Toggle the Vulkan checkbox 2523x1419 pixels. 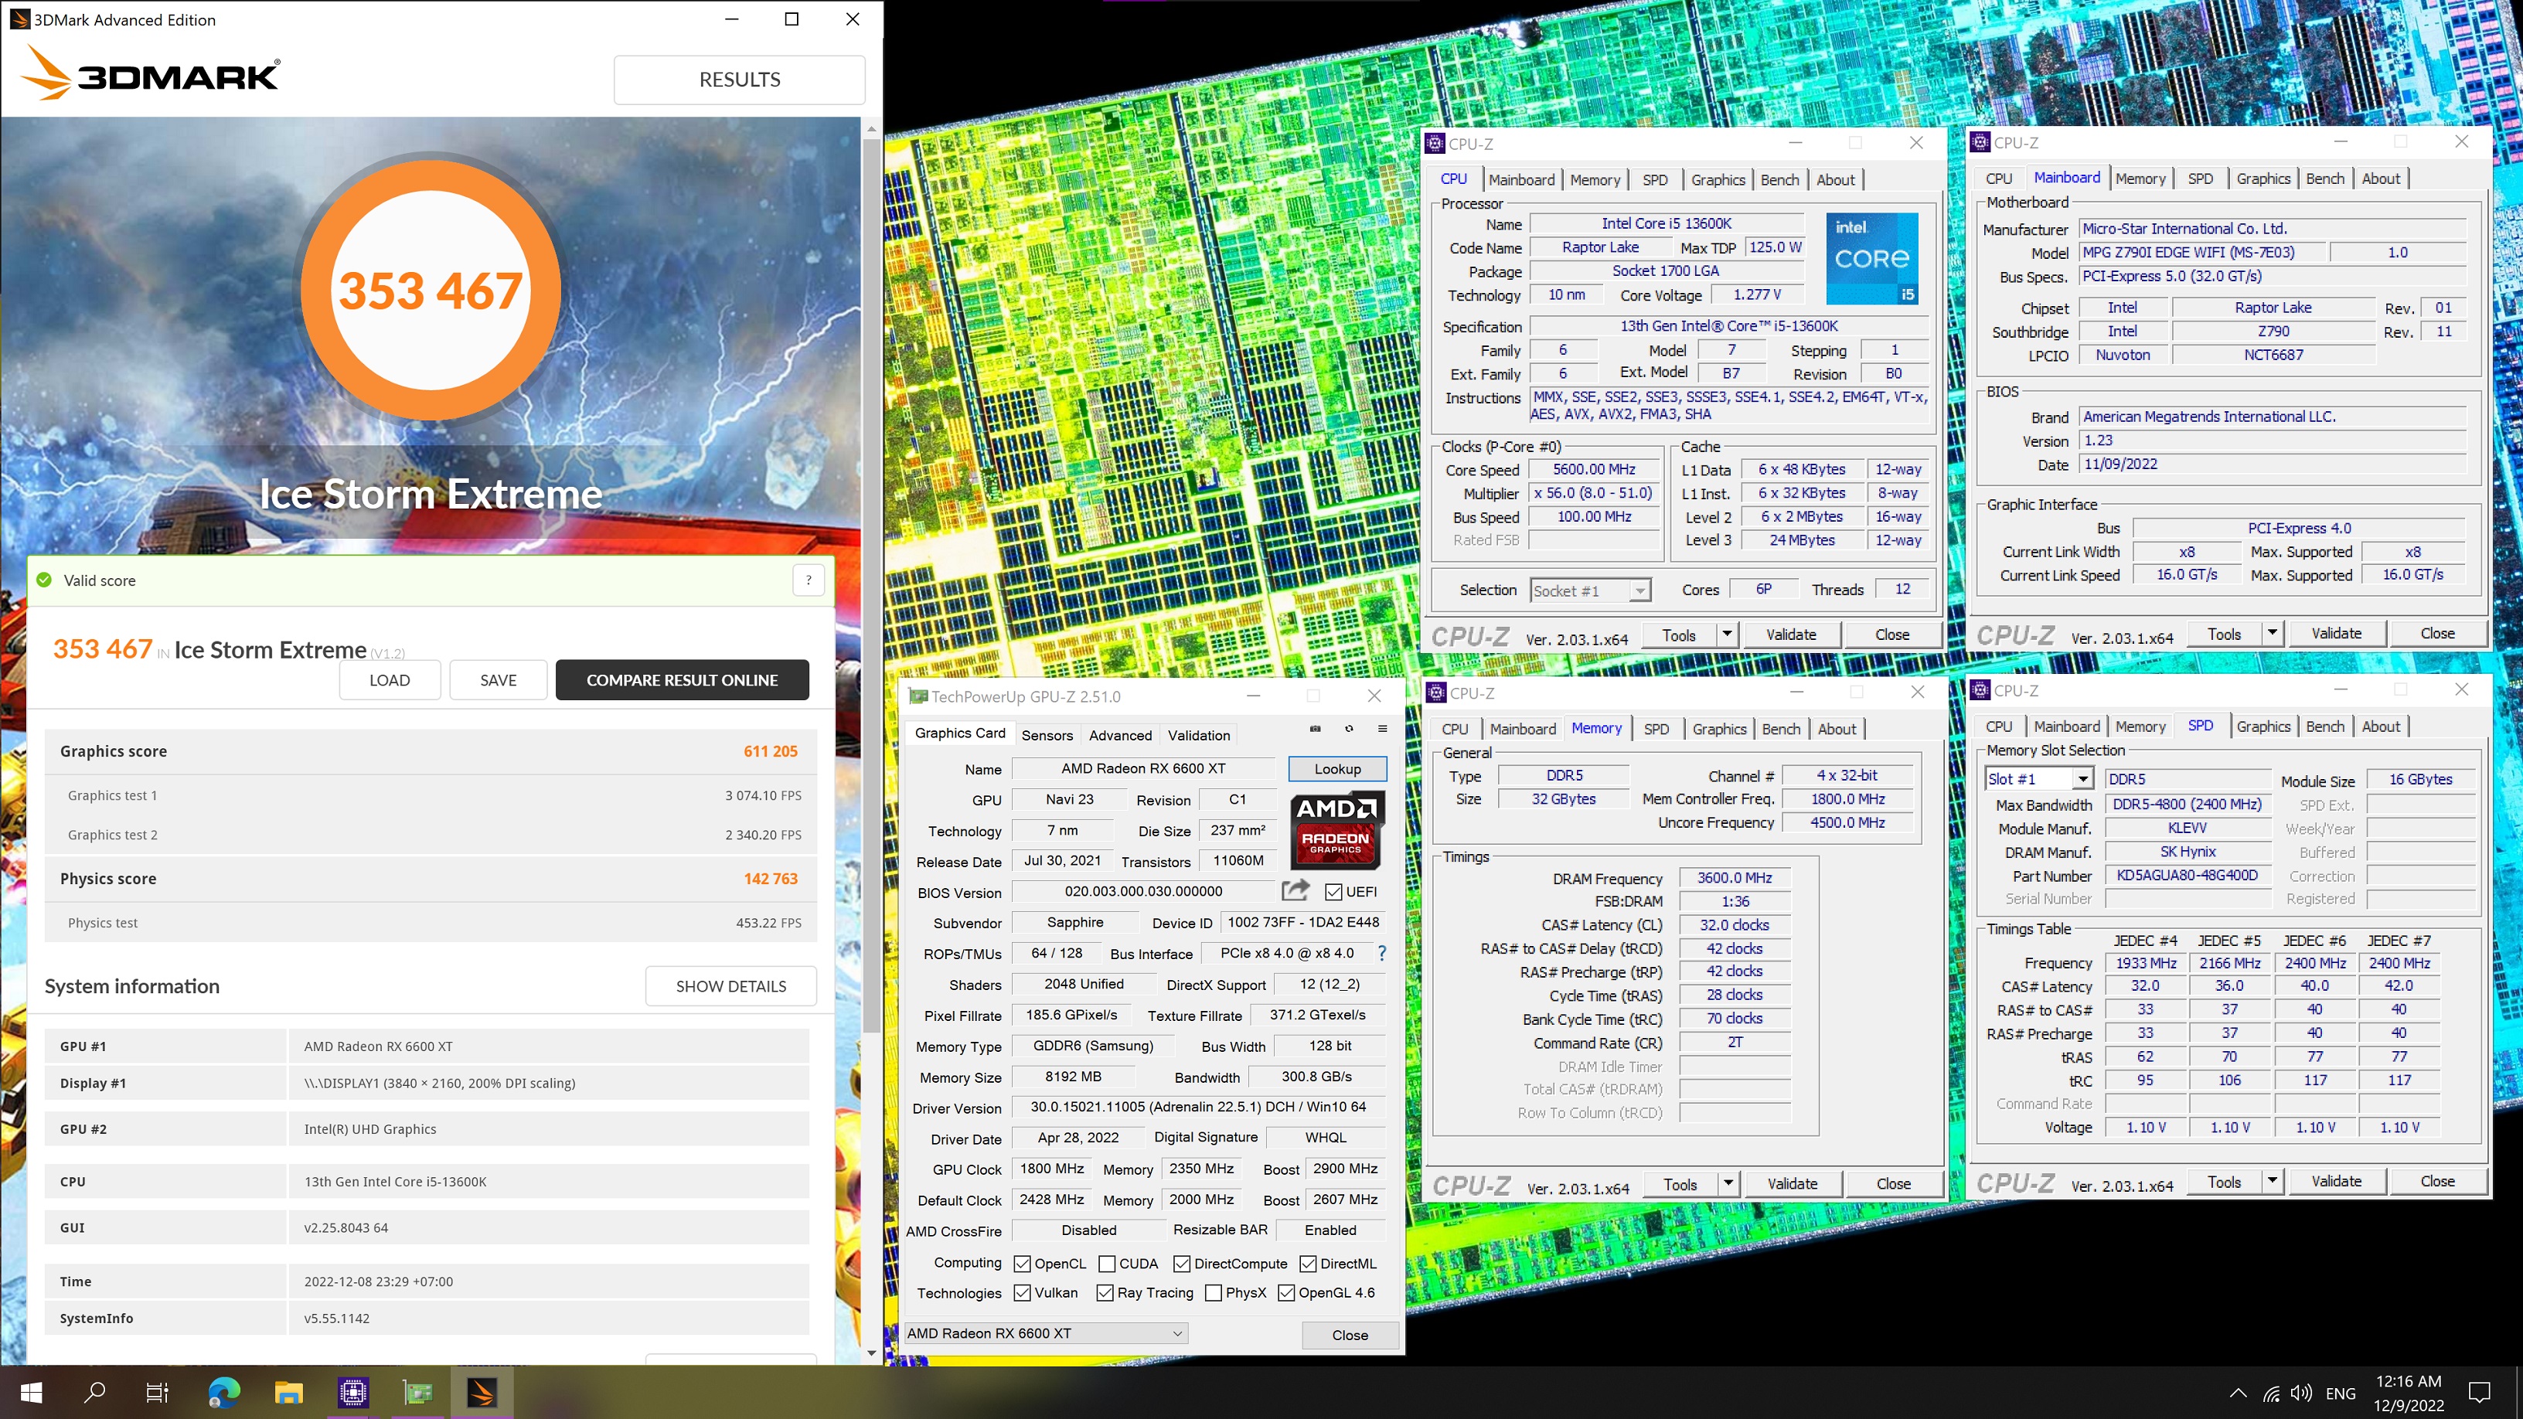(1022, 1293)
